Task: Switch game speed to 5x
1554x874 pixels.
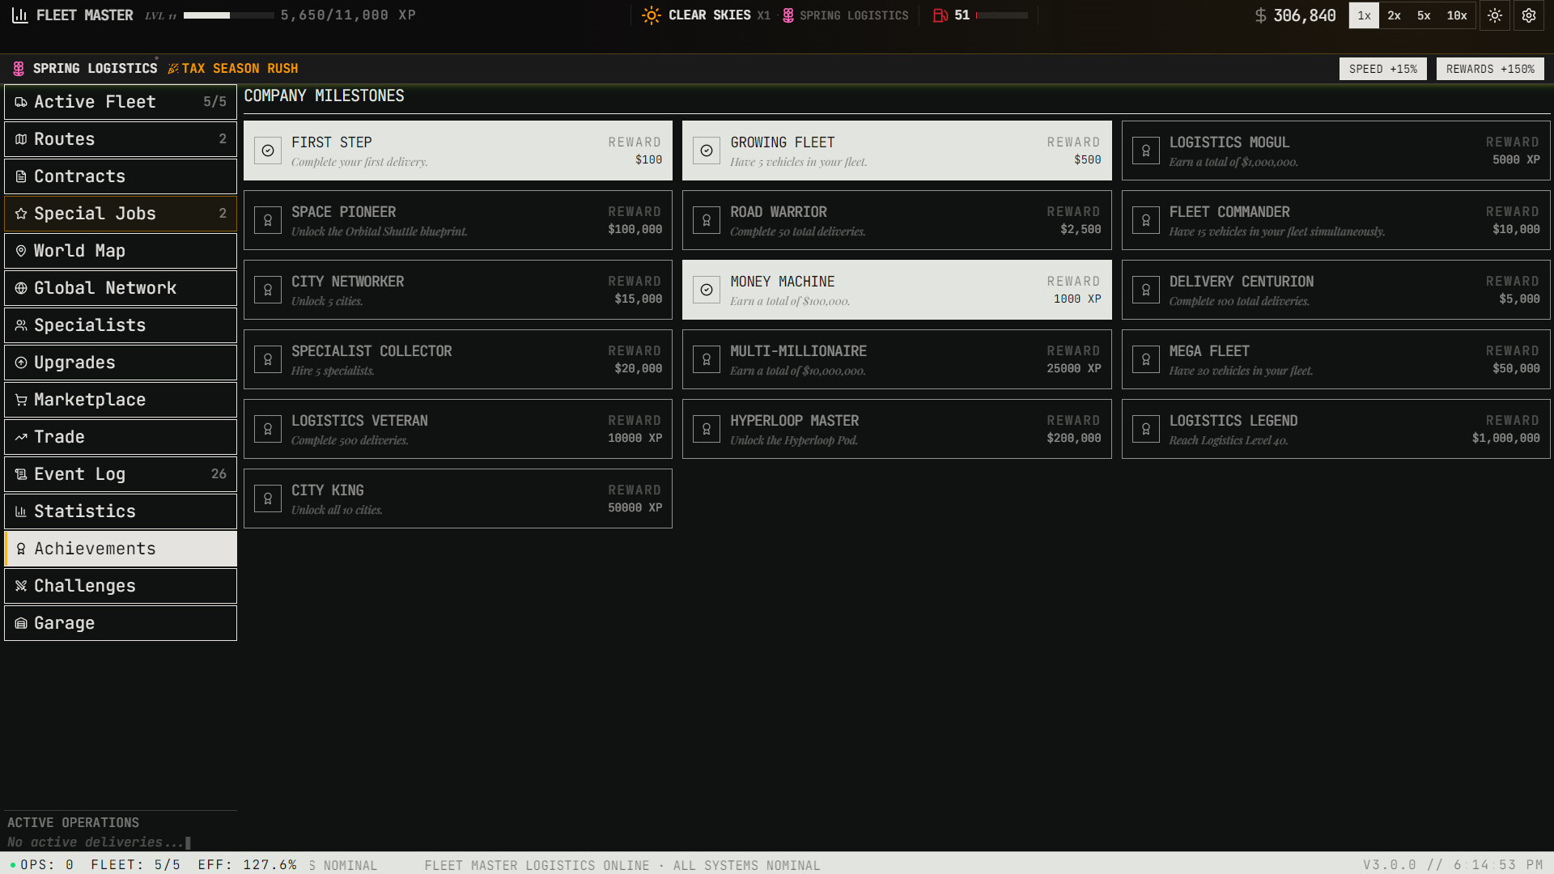Action: [1424, 15]
